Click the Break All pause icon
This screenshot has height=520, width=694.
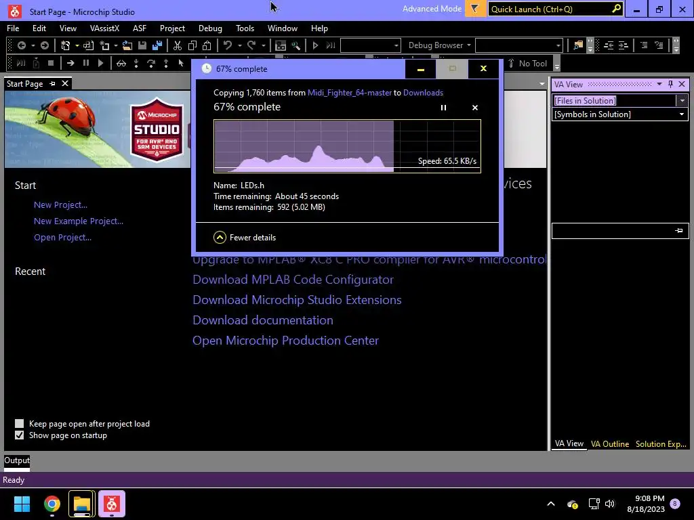pos(86,63)
